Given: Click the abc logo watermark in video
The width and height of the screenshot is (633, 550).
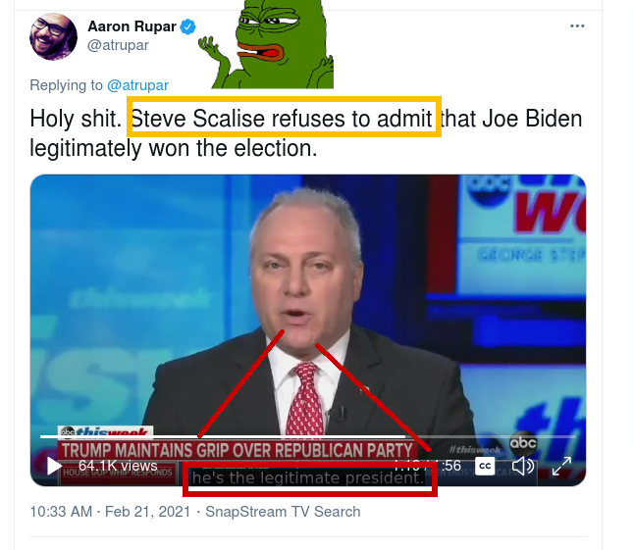Looking at the screenshot, I should (x=523, y=443).
